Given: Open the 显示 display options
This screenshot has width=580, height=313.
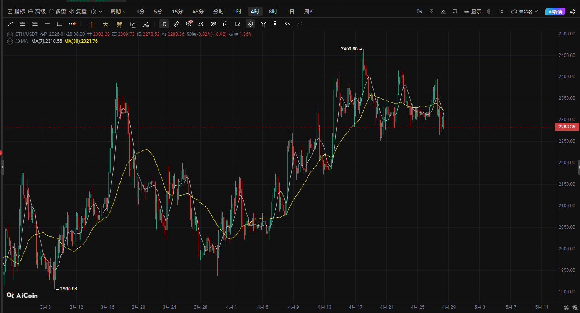Looking at the screenshot, I should pyautogui.click(x=473, y=12).
